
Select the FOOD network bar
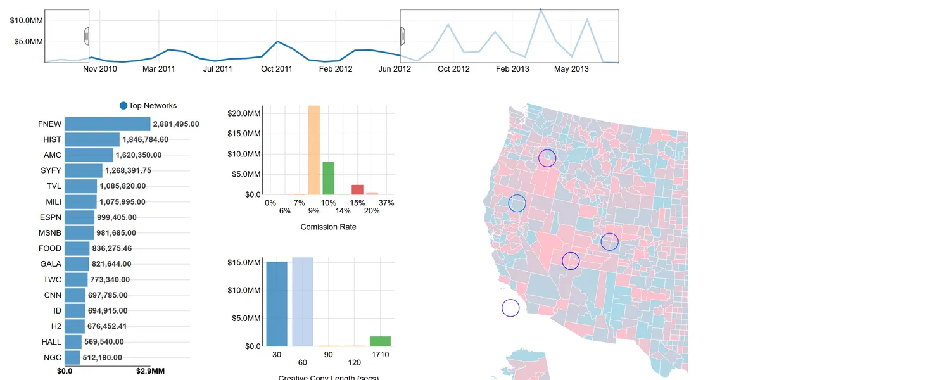coord(77,248)
